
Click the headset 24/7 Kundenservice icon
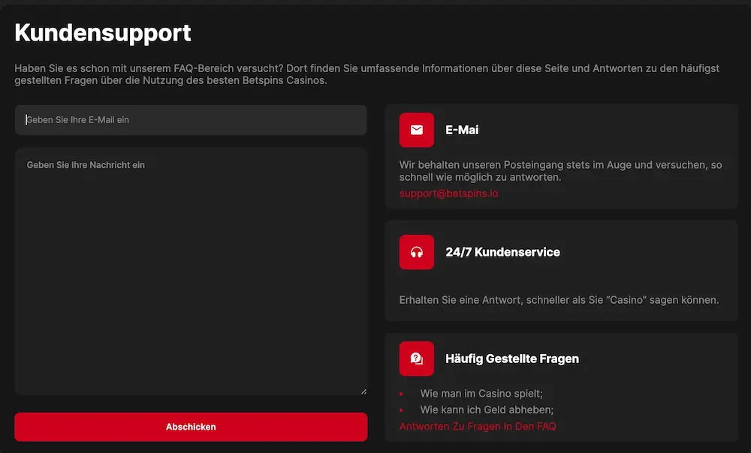[416, 251]
